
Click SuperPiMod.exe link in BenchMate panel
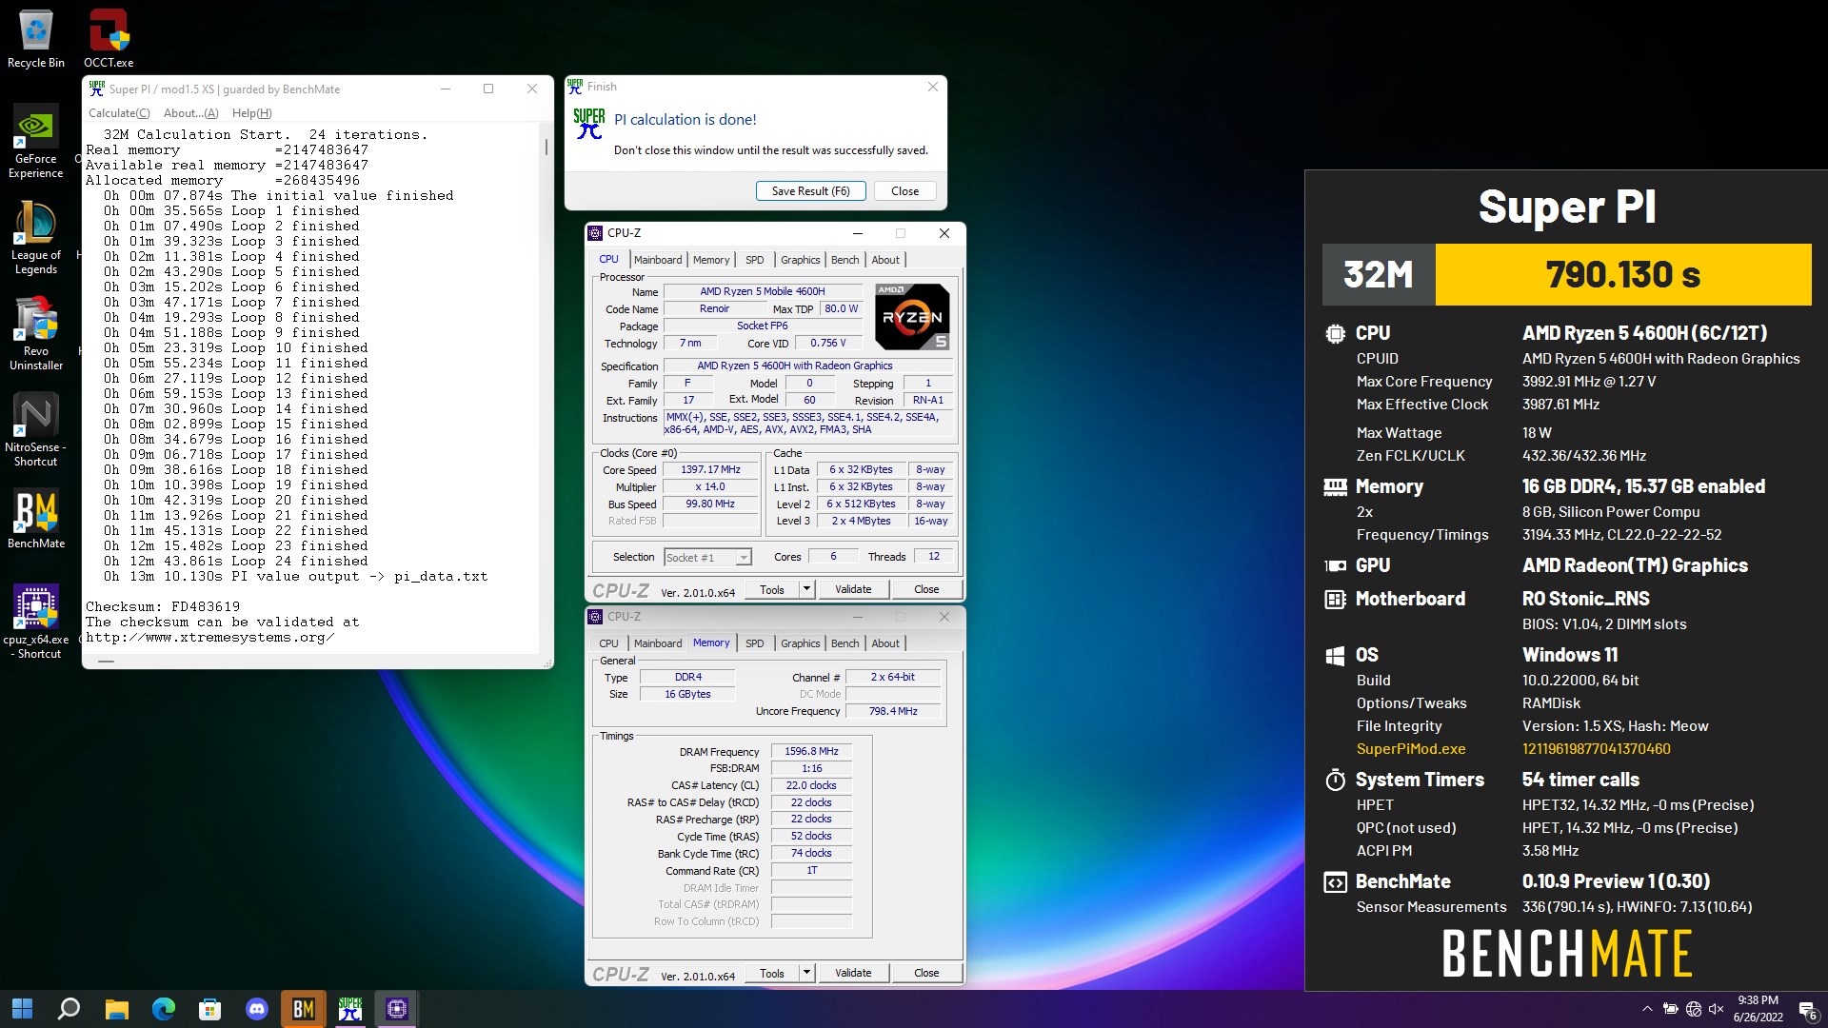pyautogui.click(x=1411, y=749)
